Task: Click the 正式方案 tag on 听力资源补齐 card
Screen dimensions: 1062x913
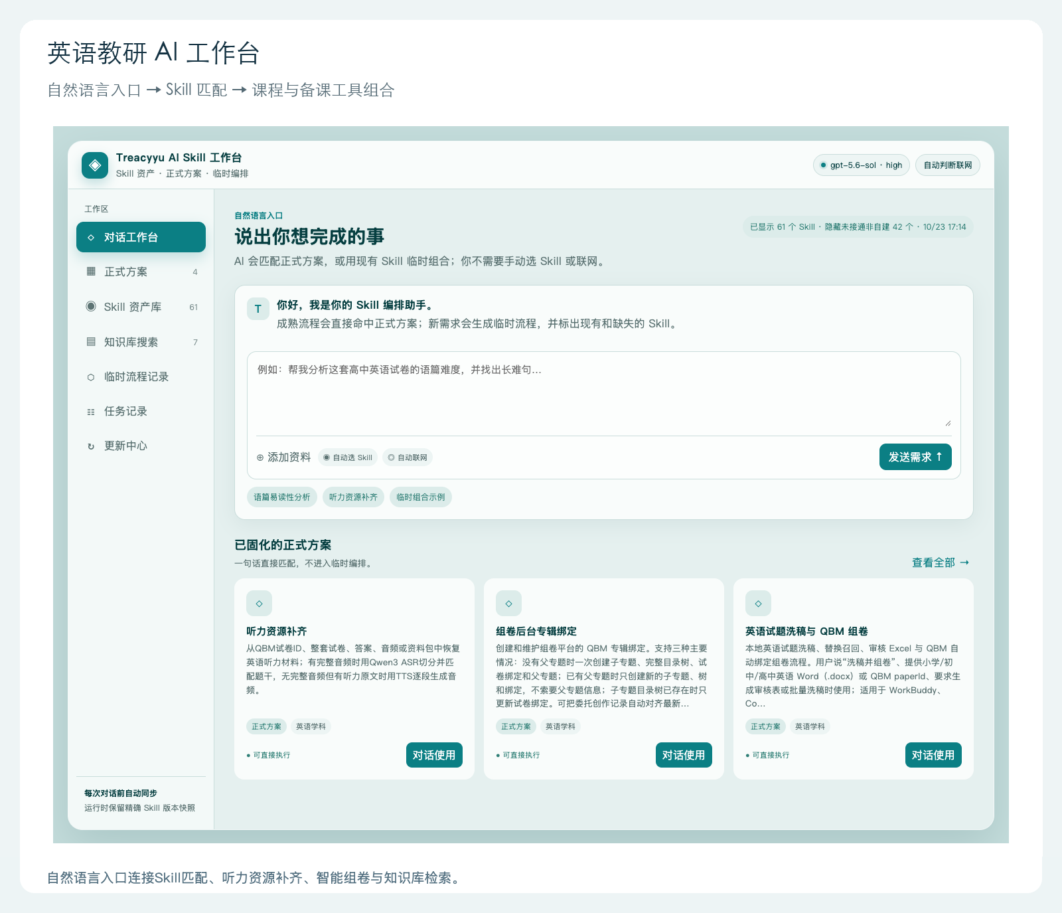Action: (266, 726)
